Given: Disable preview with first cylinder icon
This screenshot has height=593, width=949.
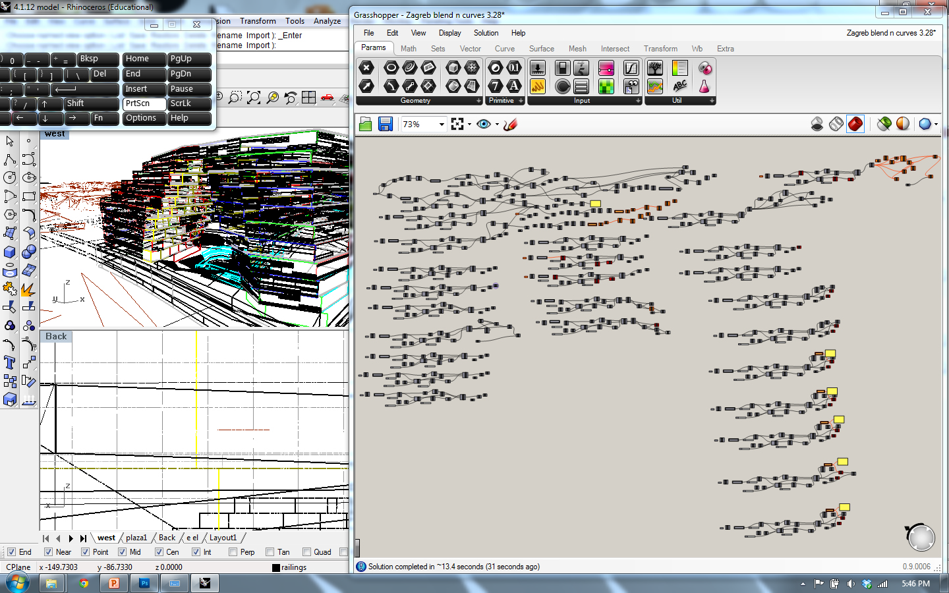Looking at the screenshot, I should pyautogui.click(x=817, y=124).
